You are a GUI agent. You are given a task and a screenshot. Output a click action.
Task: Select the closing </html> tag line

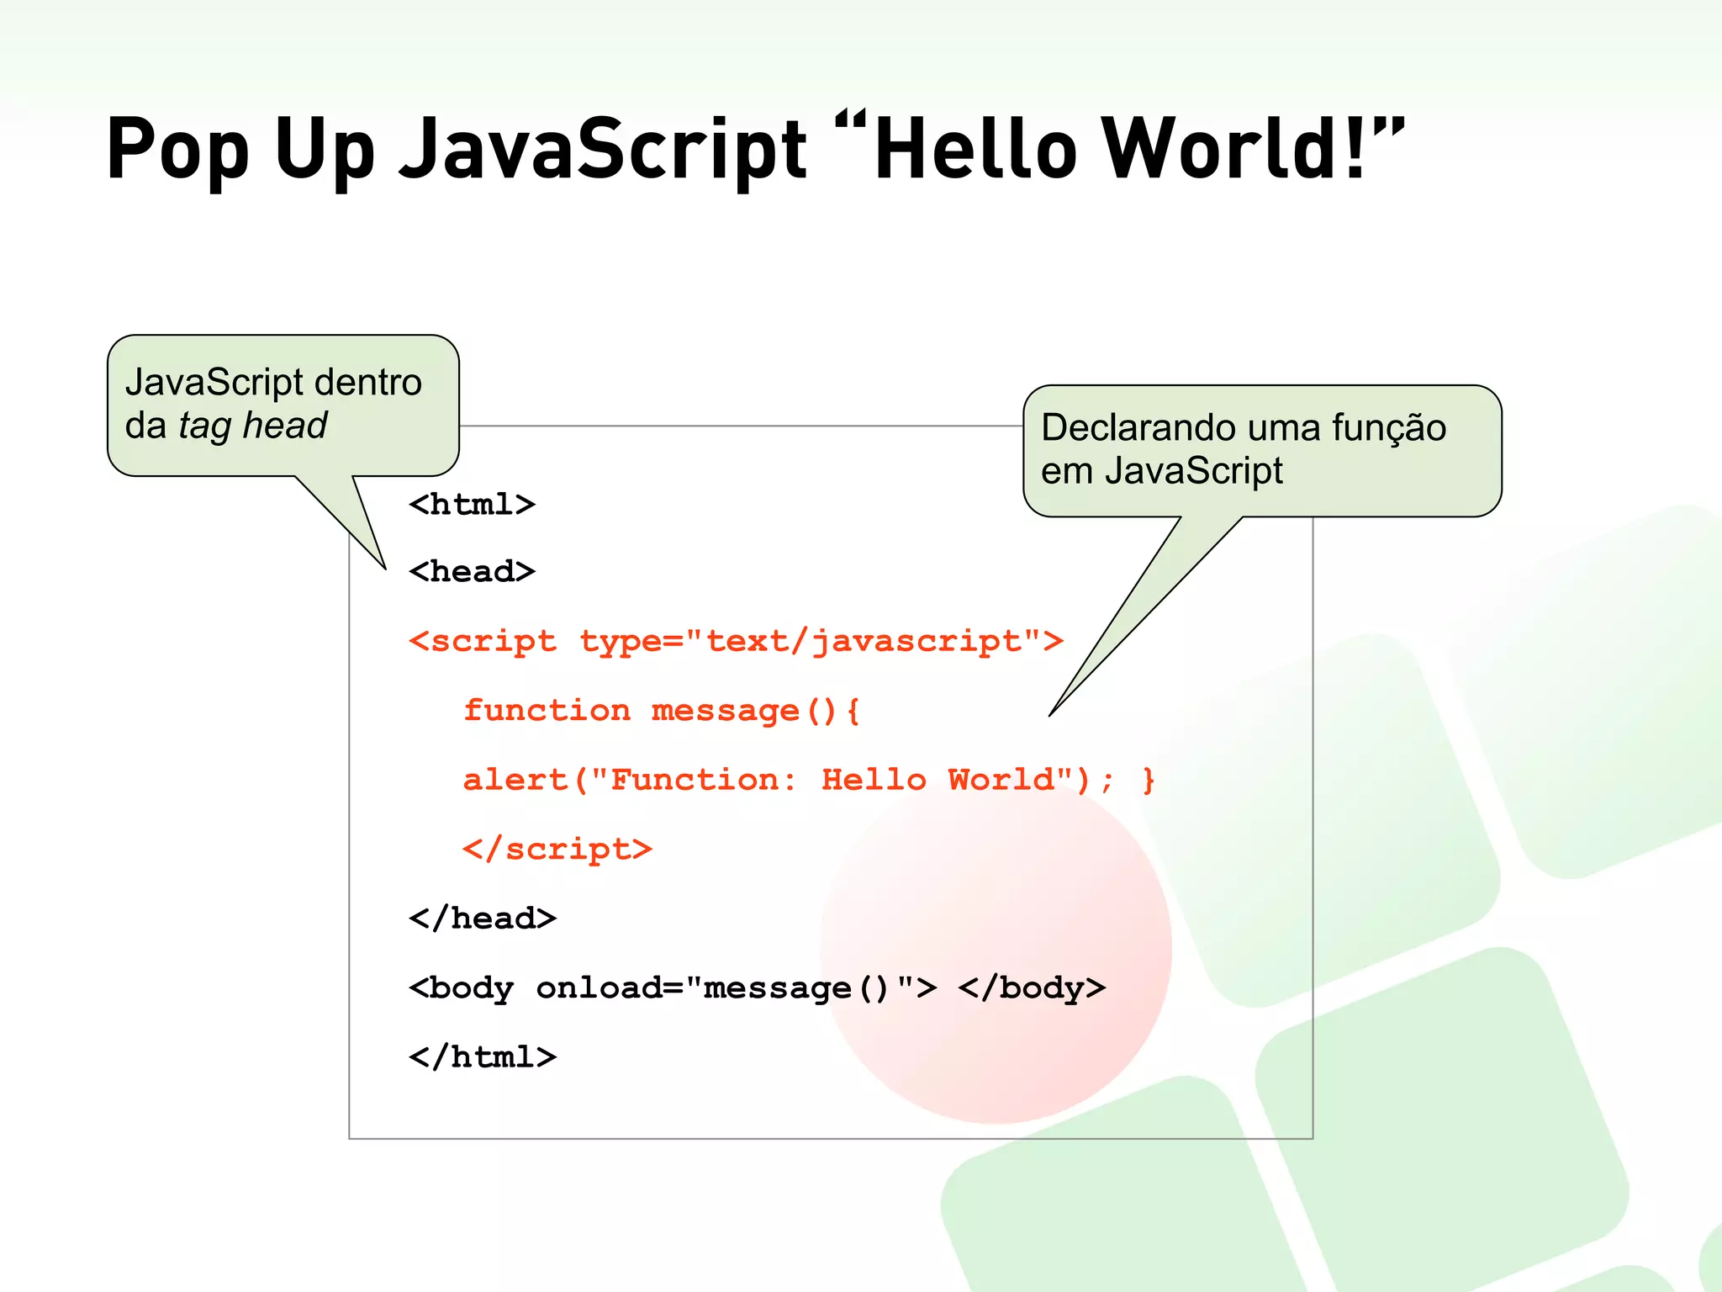coord(483,1057)
